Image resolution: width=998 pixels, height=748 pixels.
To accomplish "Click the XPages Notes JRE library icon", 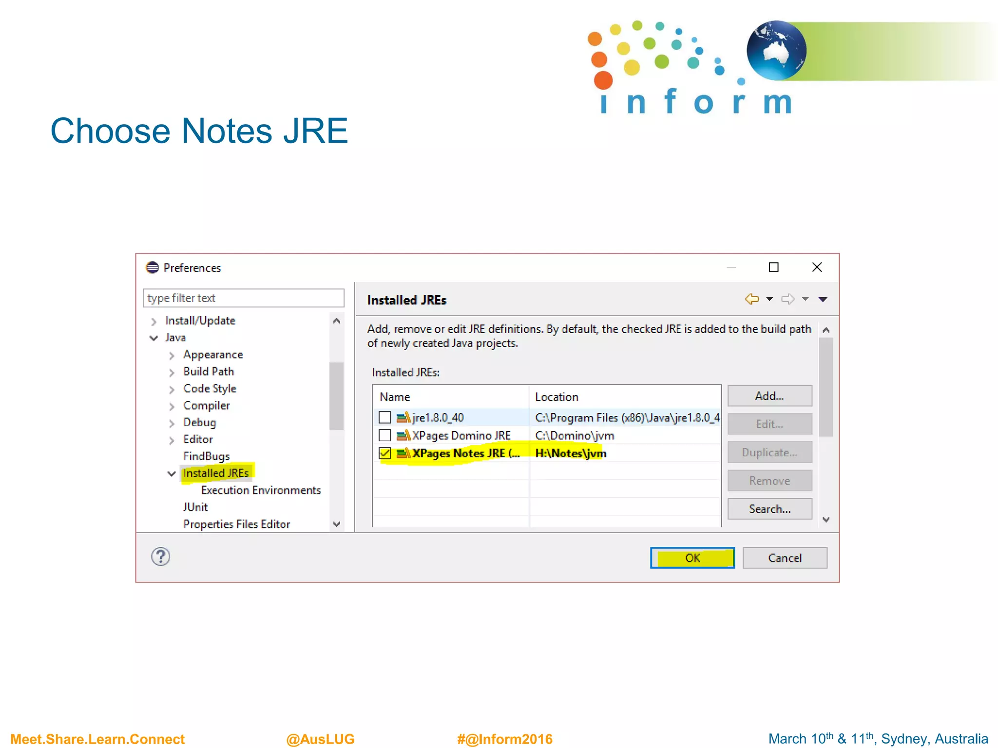I will pyautogui.click(x=403, y=453).
